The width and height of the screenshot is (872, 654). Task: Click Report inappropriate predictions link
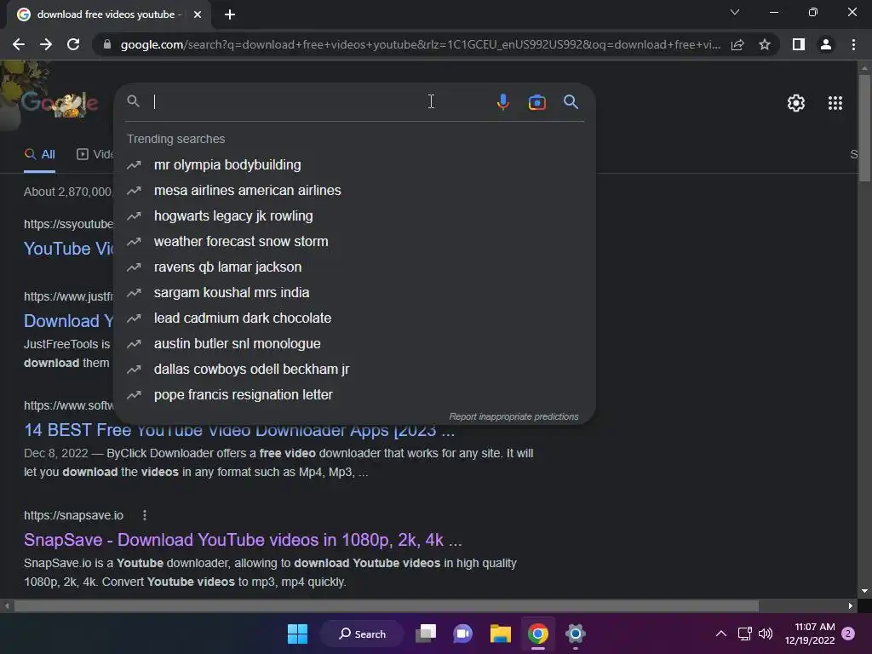coord(513,416)
